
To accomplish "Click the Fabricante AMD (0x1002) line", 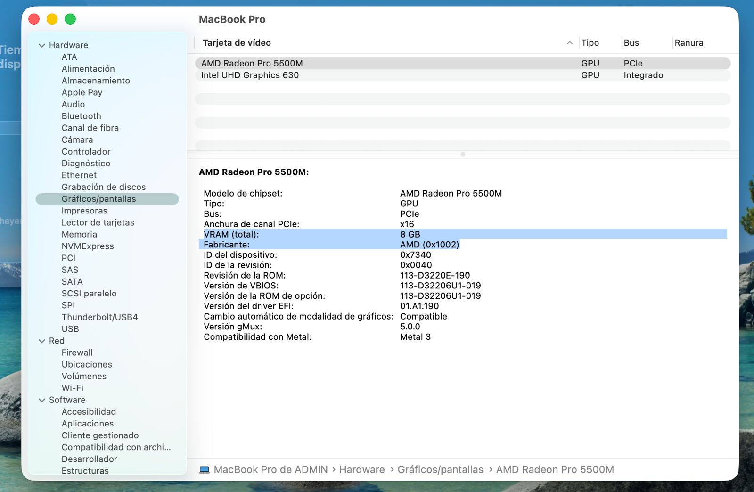I will pos(329,245).
